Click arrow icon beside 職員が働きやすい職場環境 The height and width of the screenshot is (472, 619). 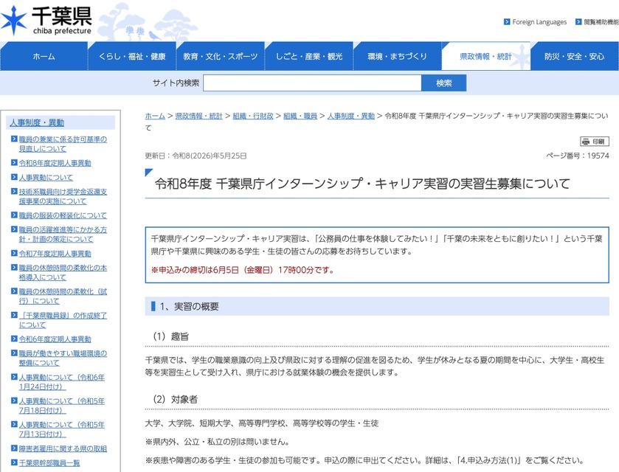14,353
